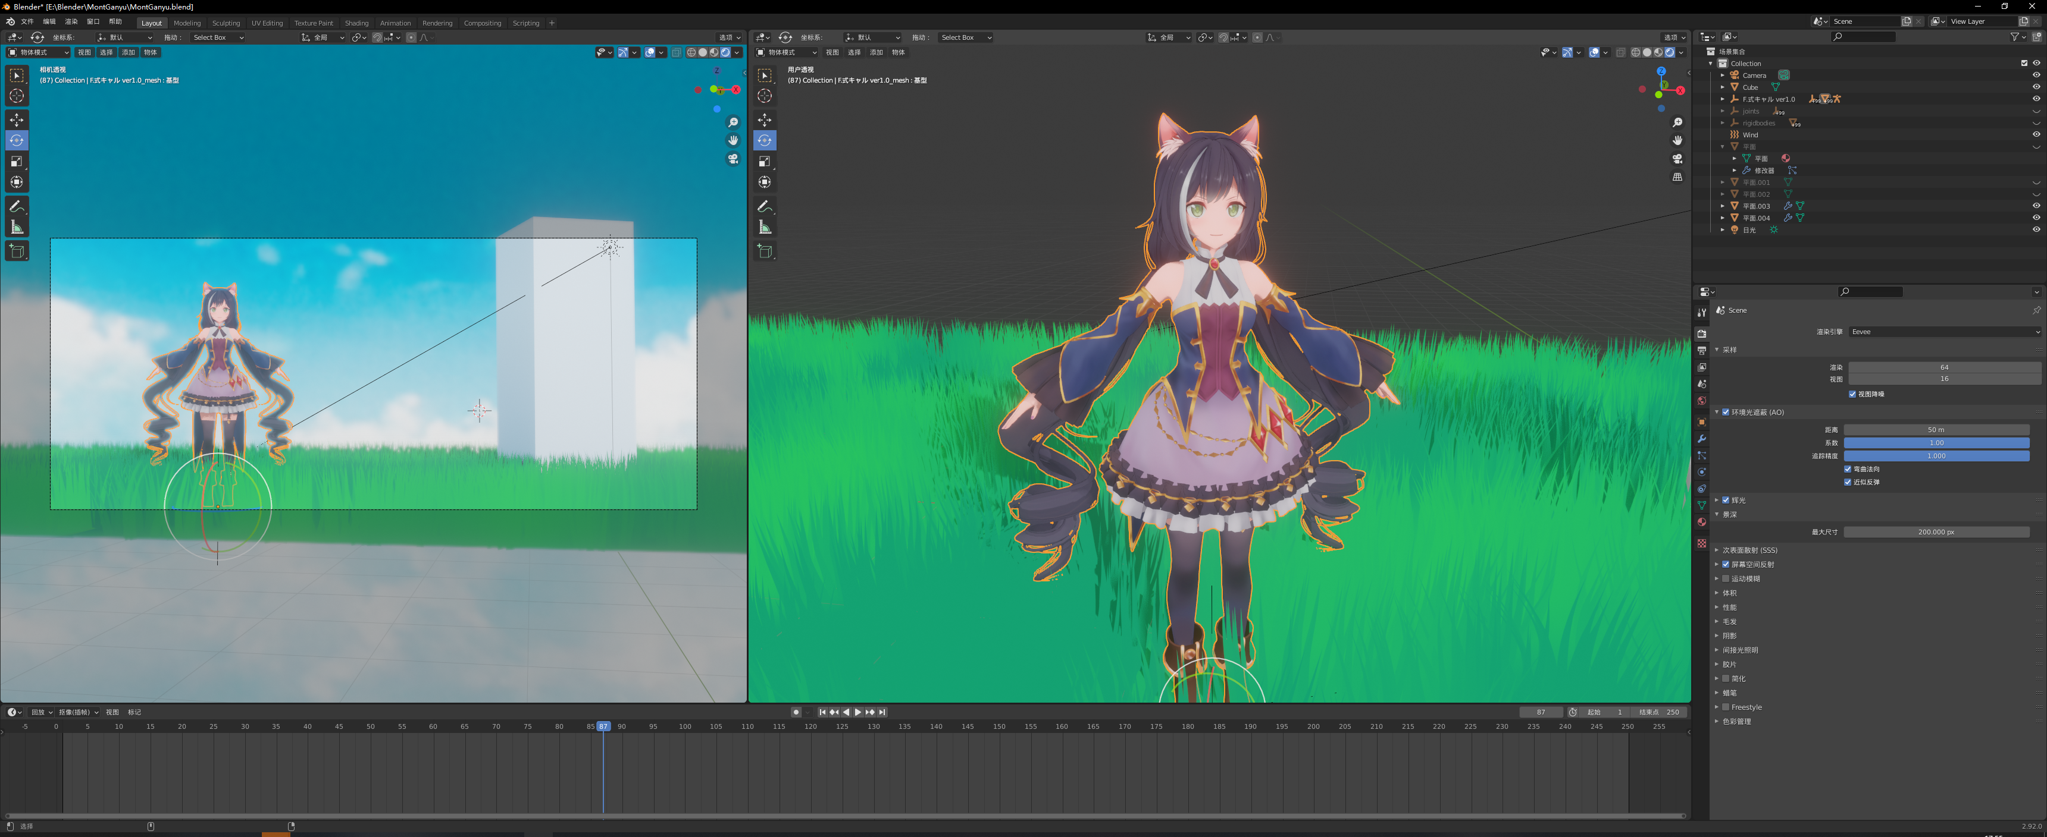Select the Move tool in left viewport
This screenshot has height=837, width=2047.
coord(17,119)
